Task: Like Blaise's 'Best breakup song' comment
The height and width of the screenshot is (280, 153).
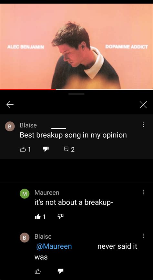Action: click(x=23, y=149)
